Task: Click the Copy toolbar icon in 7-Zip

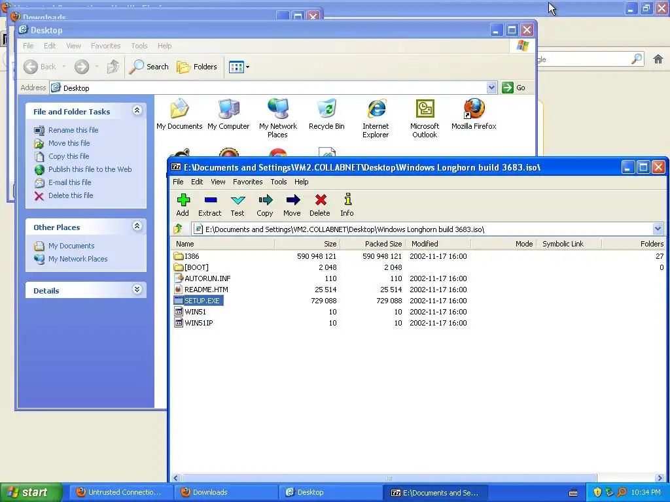Action: 265,205
